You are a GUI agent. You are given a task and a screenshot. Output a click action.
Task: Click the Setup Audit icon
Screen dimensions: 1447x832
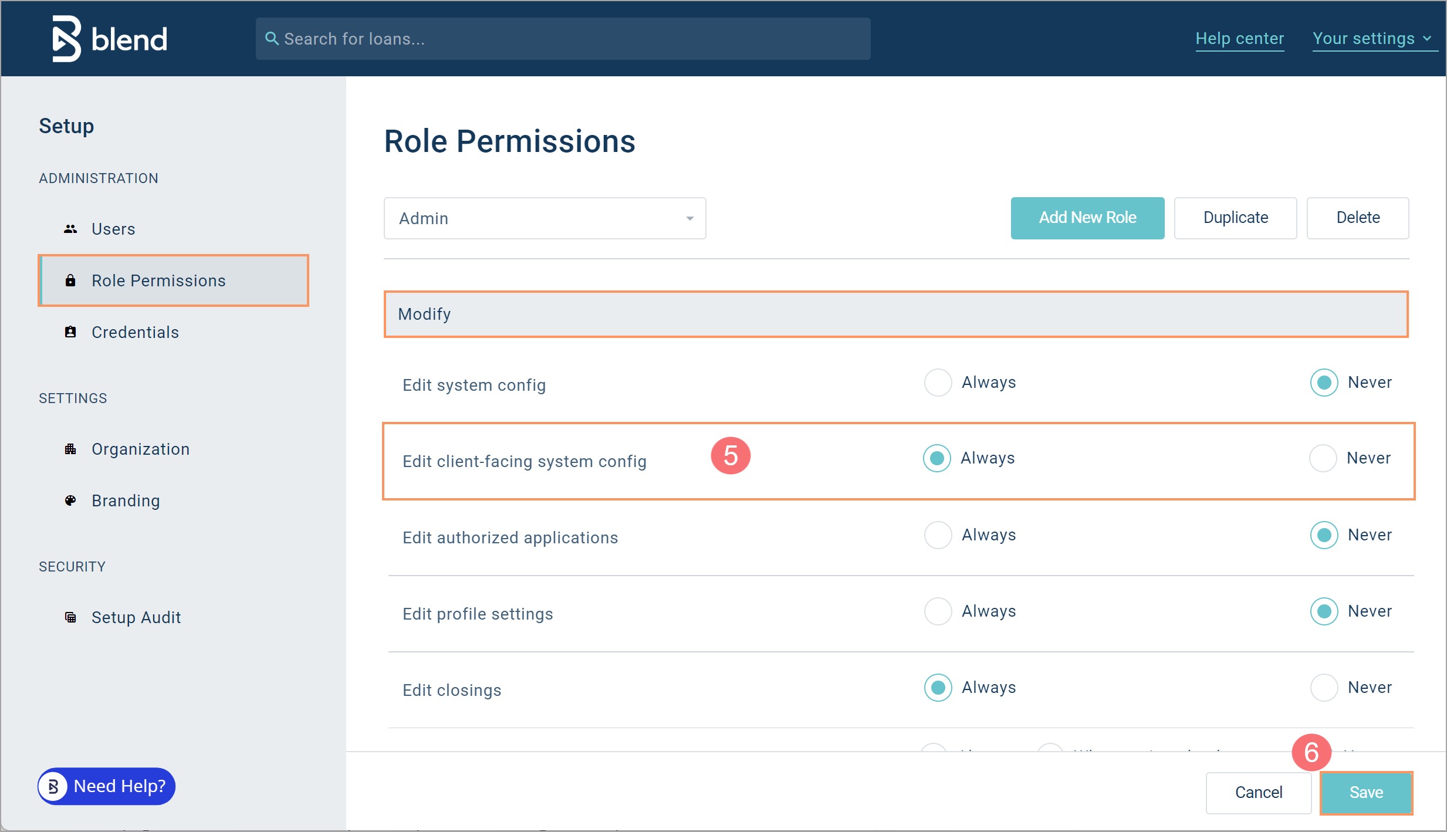(x=70, y=617)
